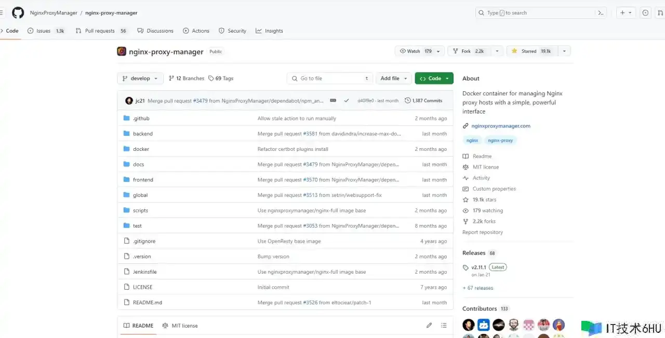Expand the star lists dropdown arrow
Image resolution: width=665 pixels, height=338 pixels.
[x=564, y=51]
